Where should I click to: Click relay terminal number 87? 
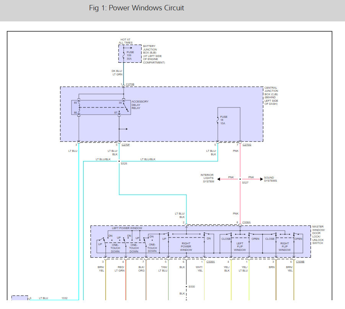click(116, 112)
